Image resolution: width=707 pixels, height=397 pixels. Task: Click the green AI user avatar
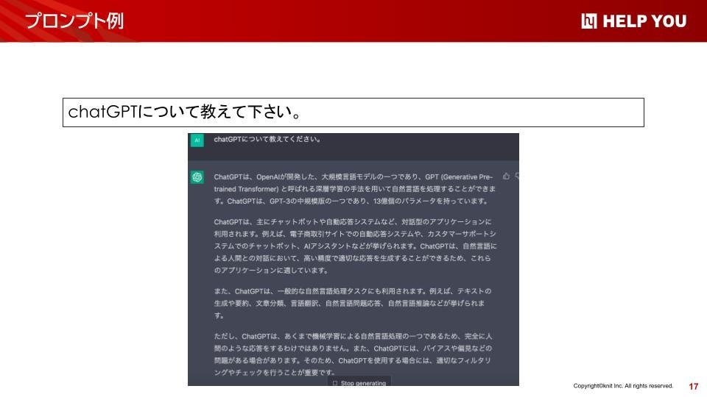pos(197,140)
